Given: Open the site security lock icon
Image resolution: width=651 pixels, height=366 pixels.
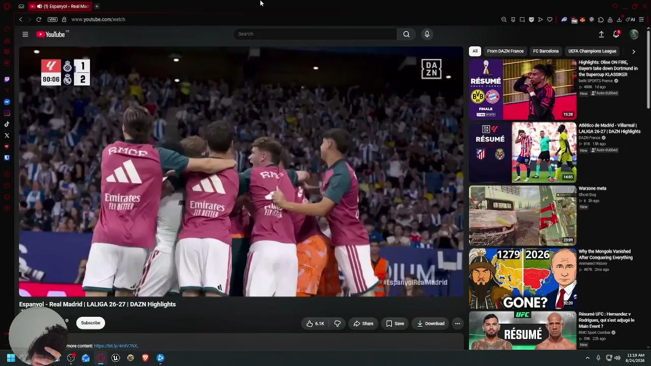Looking at the screenshot, I should (64, 19).
